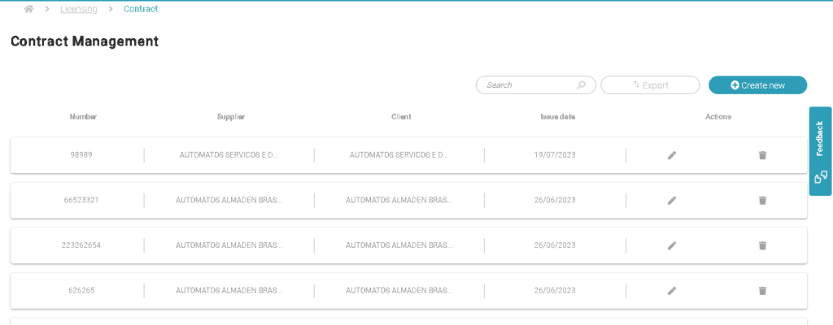Focus the Search input field
Image resolution: width=833 pixels, height=325 pixels.
tap(529, 85)
